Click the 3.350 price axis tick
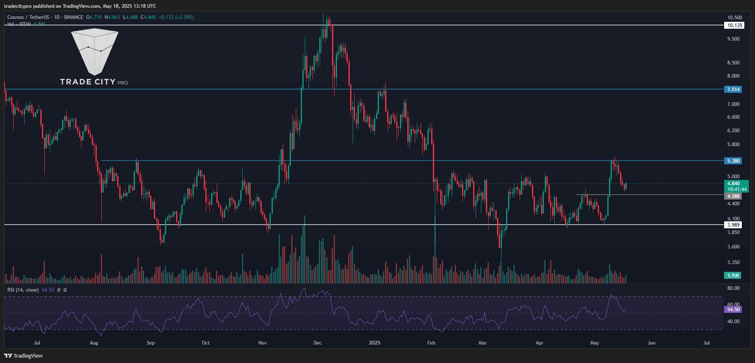The width and height of the screenshot is (755, 363). coord(734,262)
